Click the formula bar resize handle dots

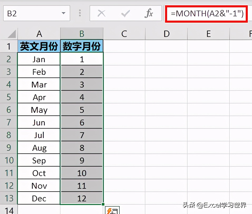click(80, 13)
